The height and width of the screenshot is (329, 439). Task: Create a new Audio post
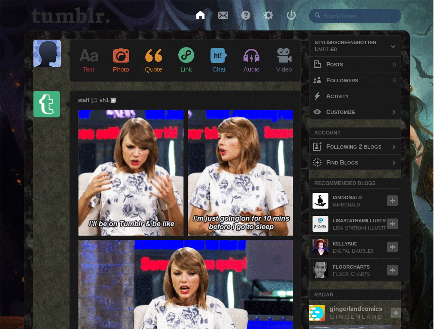click(x=251, y=60)
